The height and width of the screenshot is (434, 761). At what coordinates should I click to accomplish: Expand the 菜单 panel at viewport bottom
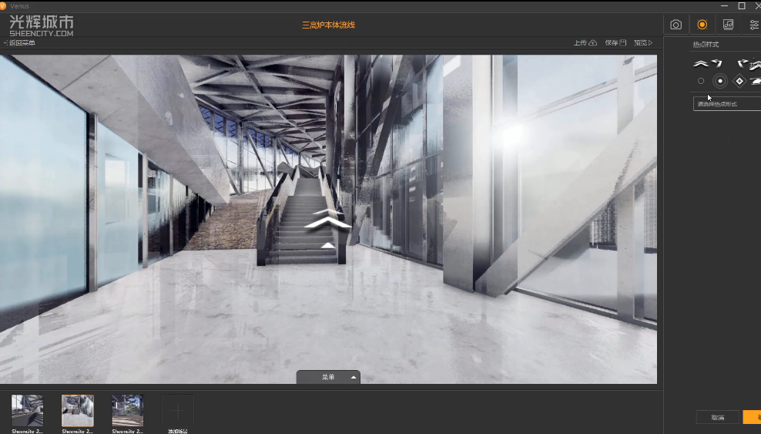(x=329, y=377)
